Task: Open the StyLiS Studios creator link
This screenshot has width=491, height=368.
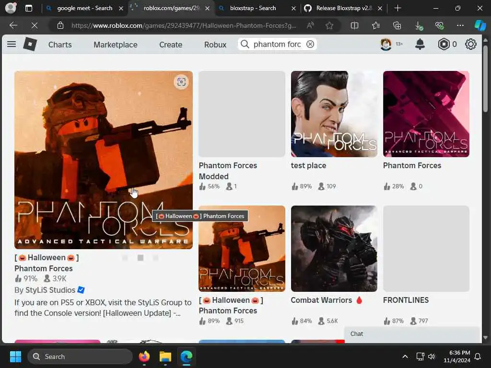Action: click(x=50, y=290)
